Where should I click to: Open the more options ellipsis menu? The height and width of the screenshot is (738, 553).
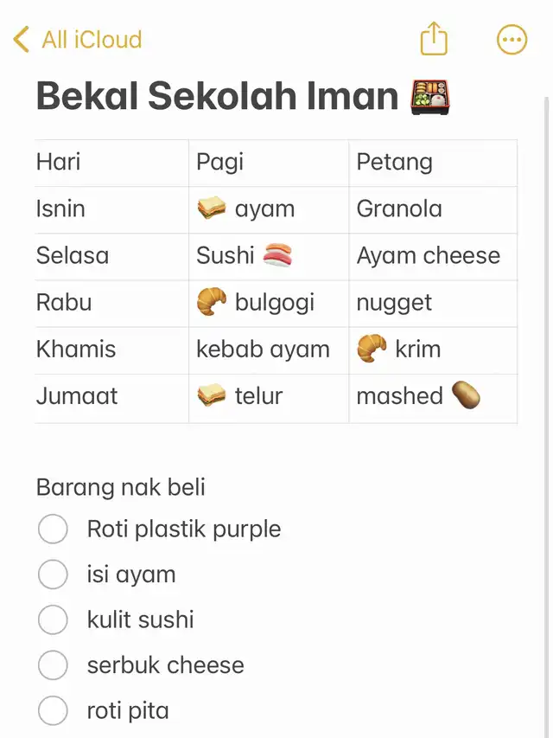(512, 40)
